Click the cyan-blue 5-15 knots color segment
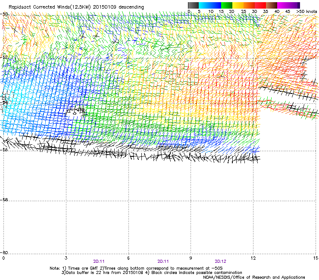 tap(210, 5)
